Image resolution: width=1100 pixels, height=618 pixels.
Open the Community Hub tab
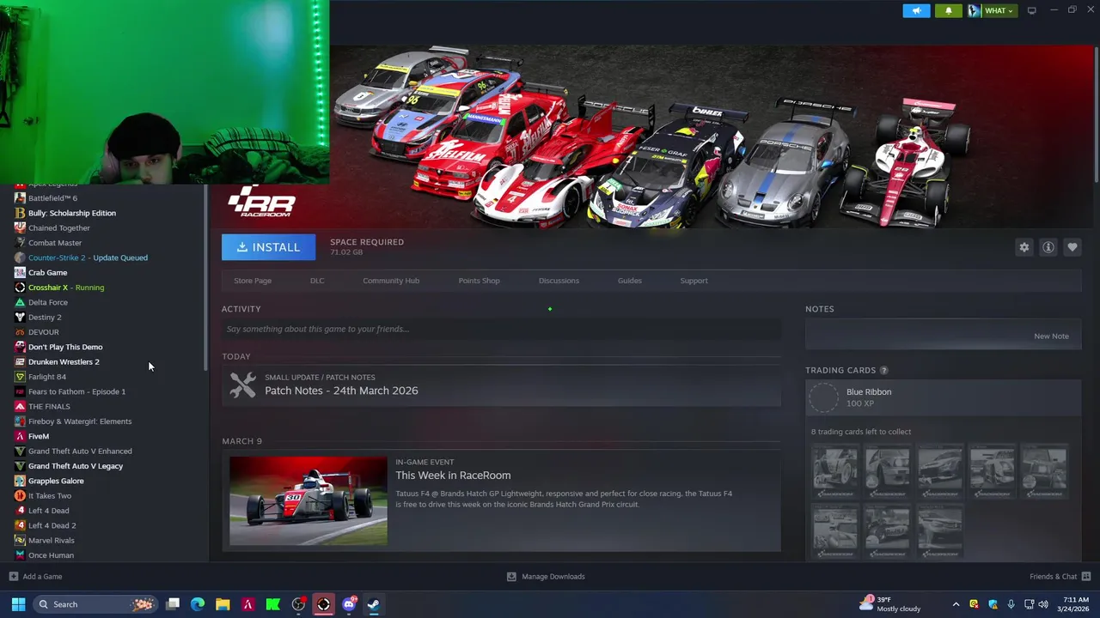coord(391,281)
